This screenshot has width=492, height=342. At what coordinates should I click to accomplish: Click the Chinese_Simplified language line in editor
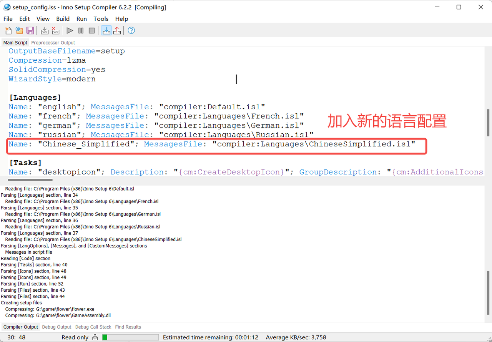[x=211, y=144]
